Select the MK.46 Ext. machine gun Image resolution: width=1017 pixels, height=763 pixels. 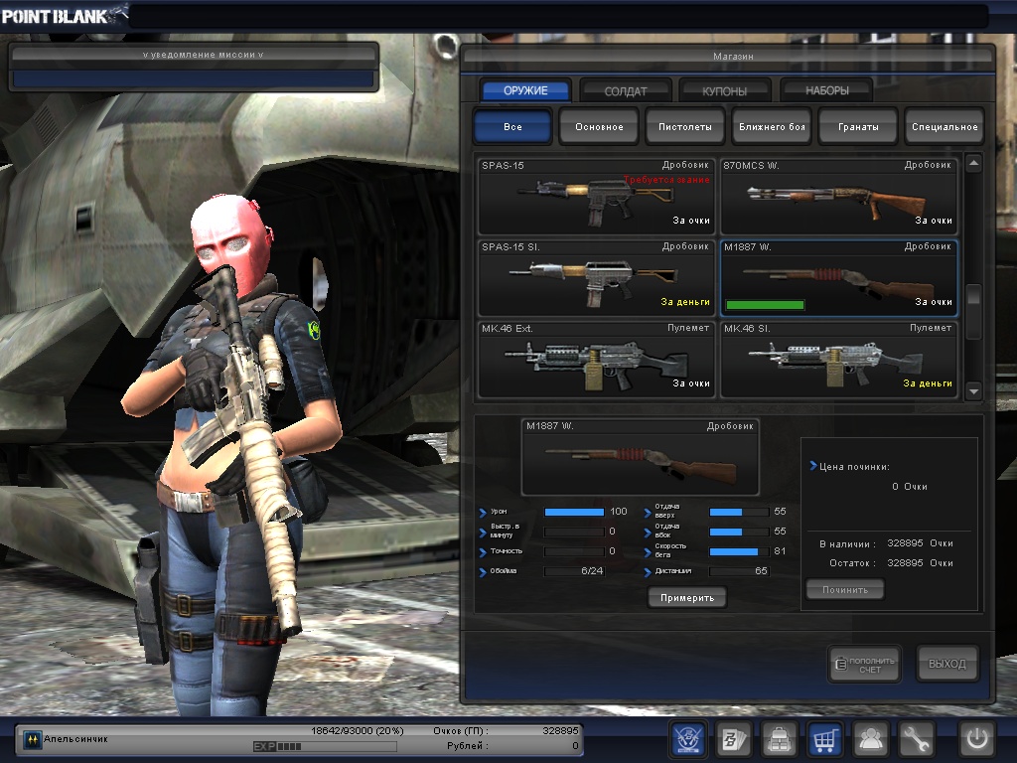pyautogui.click(x=596, y=359)
